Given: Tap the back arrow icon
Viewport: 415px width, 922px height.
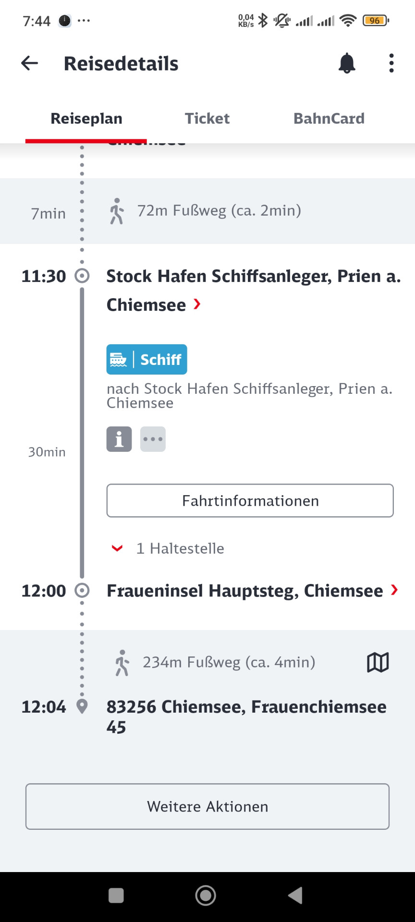Looking at the screenshot, I should click(x=30, y=63).
